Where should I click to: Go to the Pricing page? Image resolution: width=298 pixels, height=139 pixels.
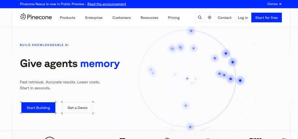[174, 18]
